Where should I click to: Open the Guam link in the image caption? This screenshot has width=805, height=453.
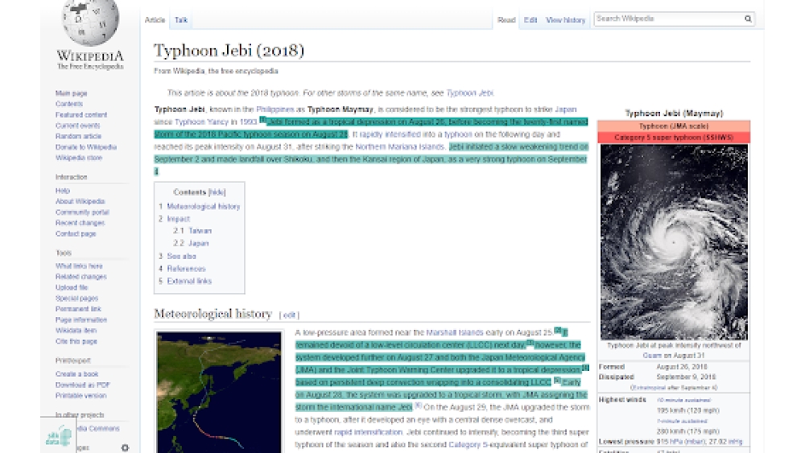coord(652,356)
